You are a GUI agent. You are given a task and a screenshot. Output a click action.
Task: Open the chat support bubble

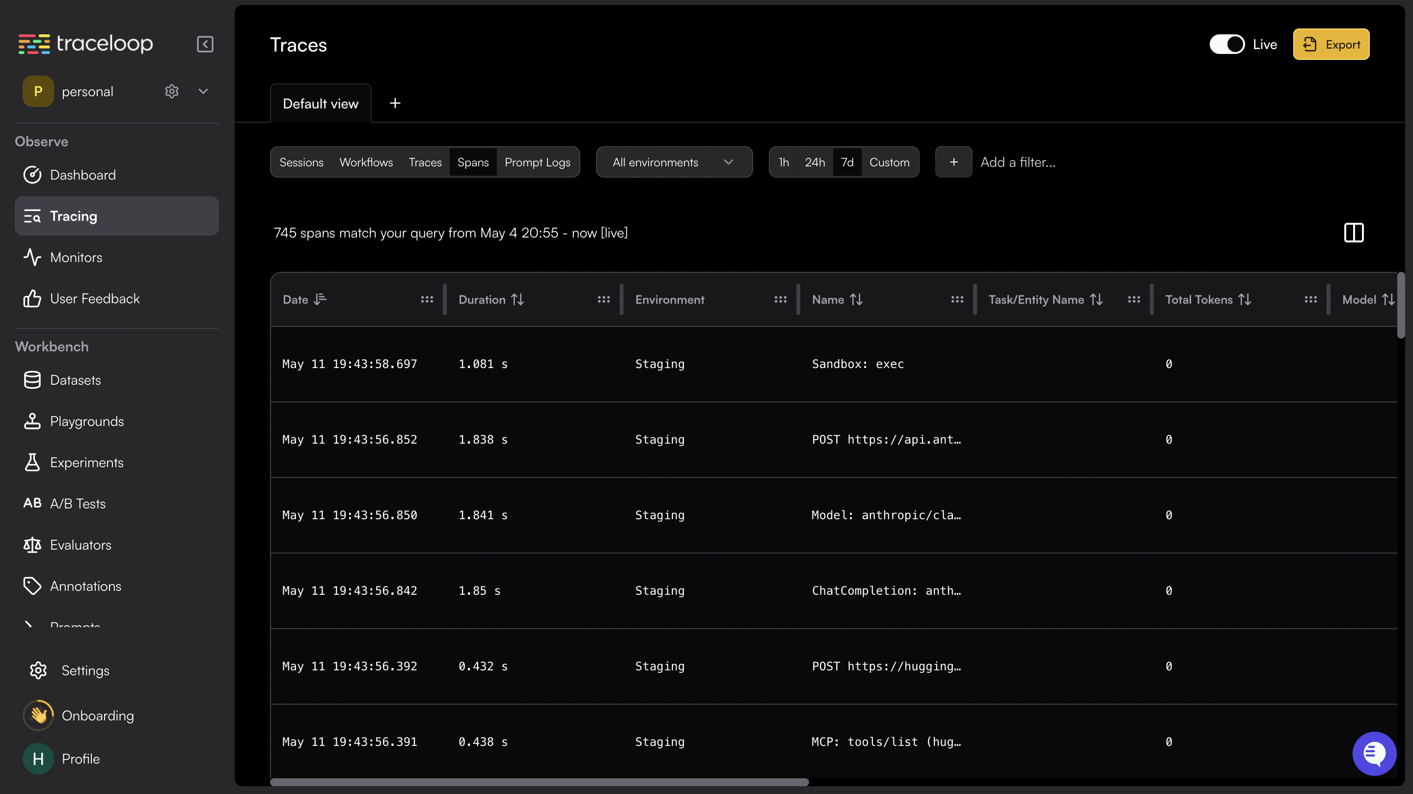coord(1374,753)
